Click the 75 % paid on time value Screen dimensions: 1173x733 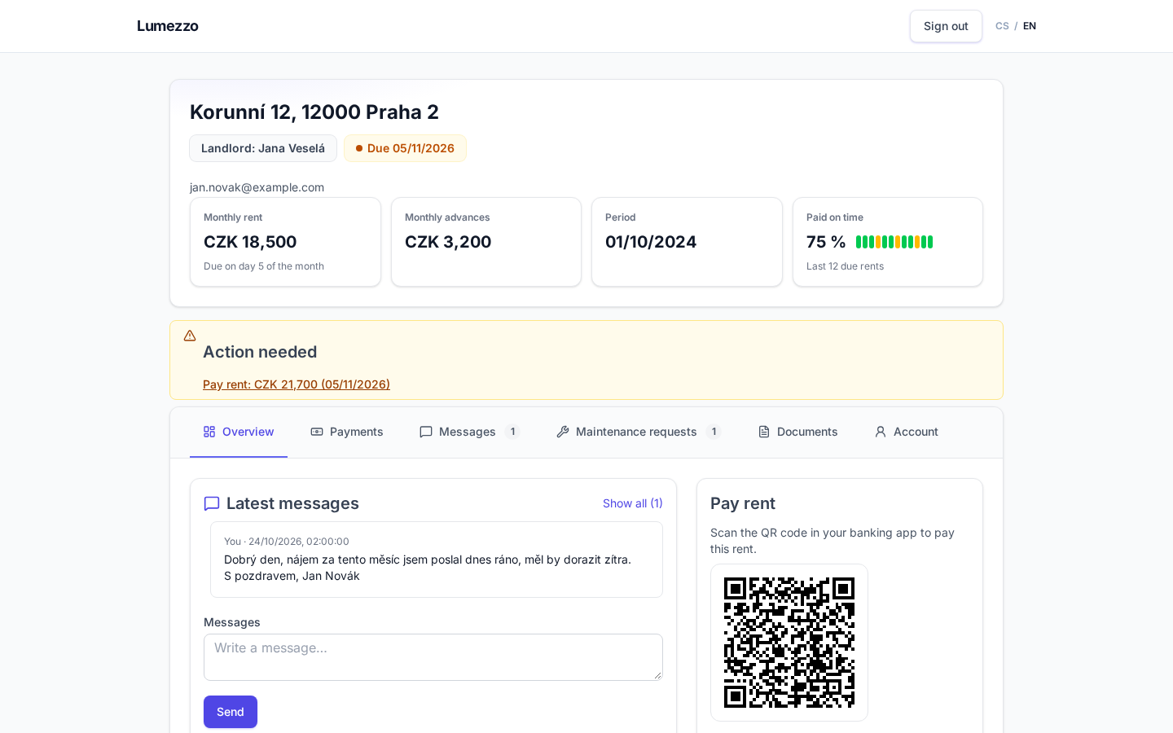(826, 242)
